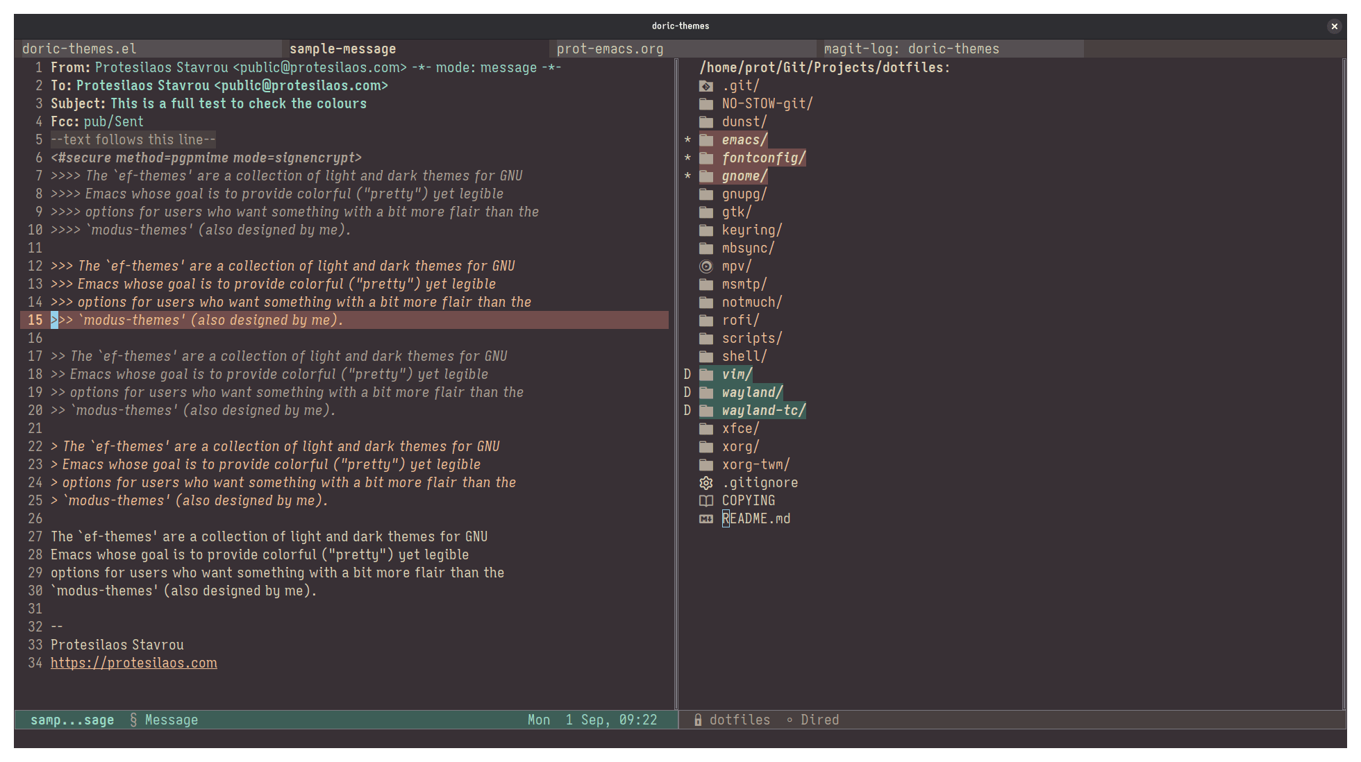Click the folder icon next to msmtp/
Image resolution: width=1361 pixels, height=762 pixels.
pos(705,285)
